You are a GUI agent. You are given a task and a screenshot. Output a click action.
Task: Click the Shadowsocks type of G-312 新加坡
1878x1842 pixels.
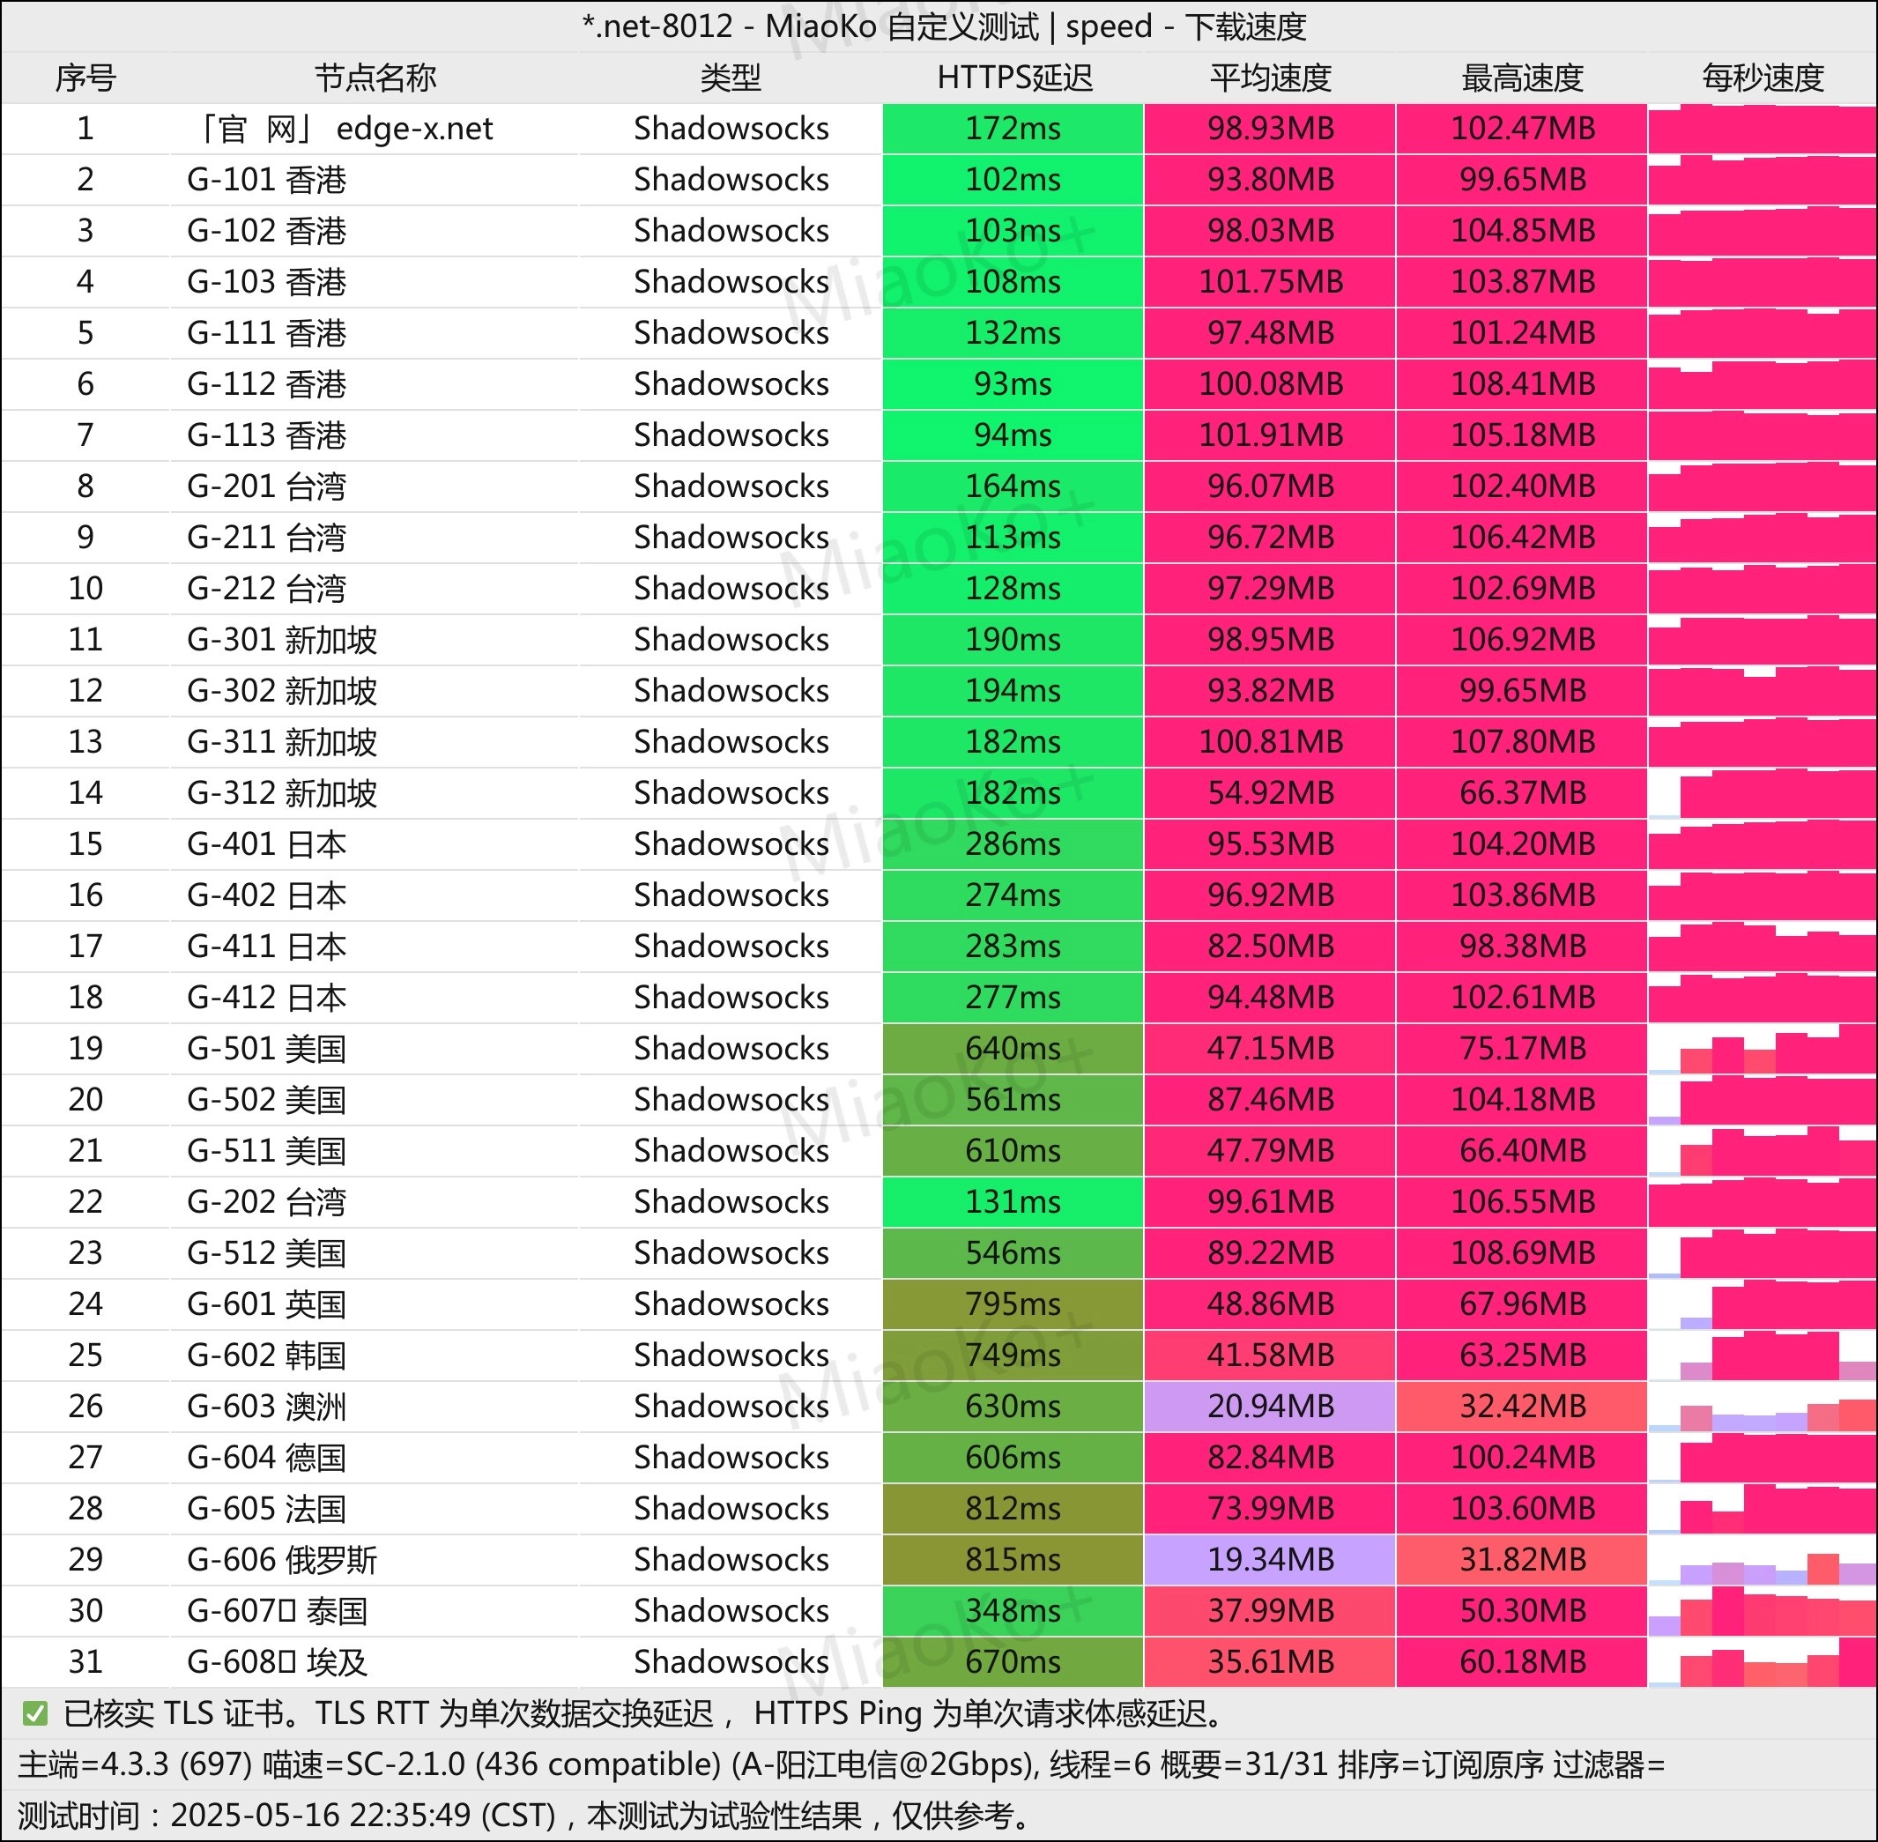pyautogui.click(x=731, y=793)
